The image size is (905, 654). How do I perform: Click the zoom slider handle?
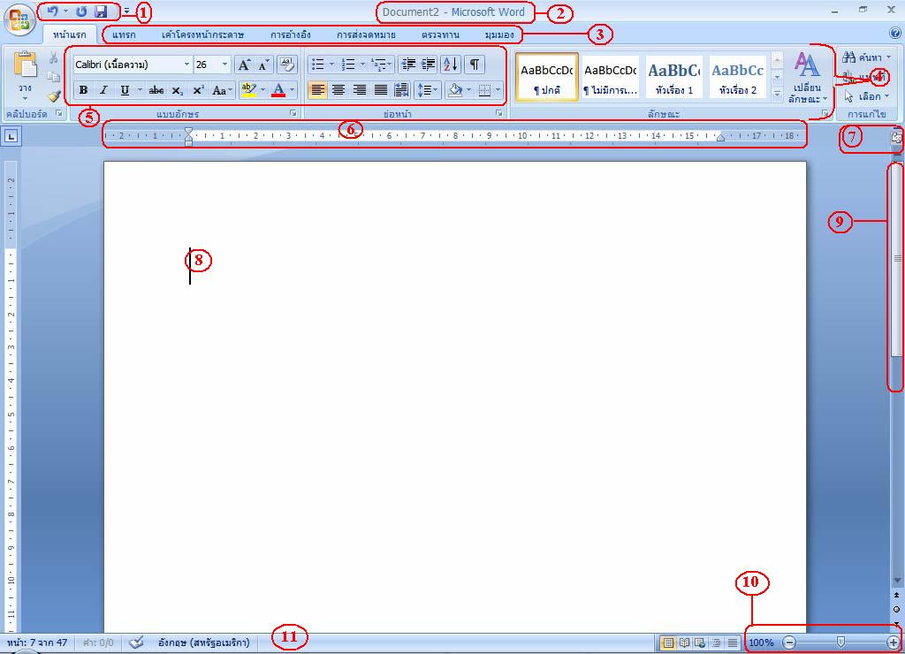point(840,643)
